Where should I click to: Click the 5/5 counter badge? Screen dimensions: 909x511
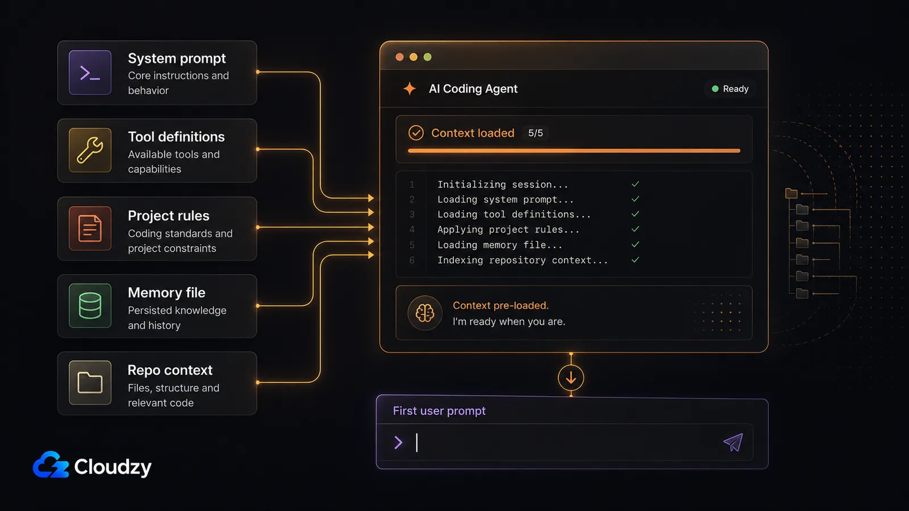(x=536, y=133)
